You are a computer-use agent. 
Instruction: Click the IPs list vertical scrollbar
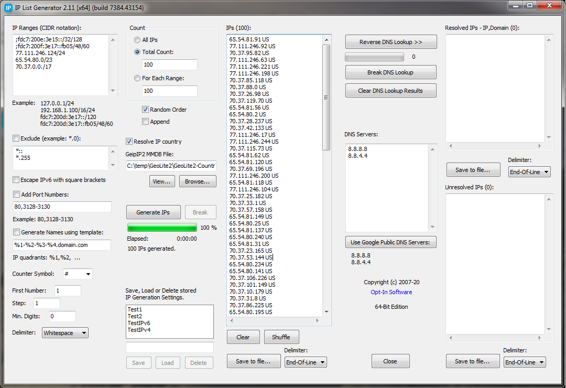click(326, 98)
